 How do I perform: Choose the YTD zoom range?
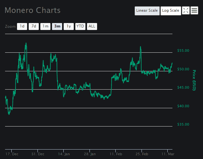[80, 26]
